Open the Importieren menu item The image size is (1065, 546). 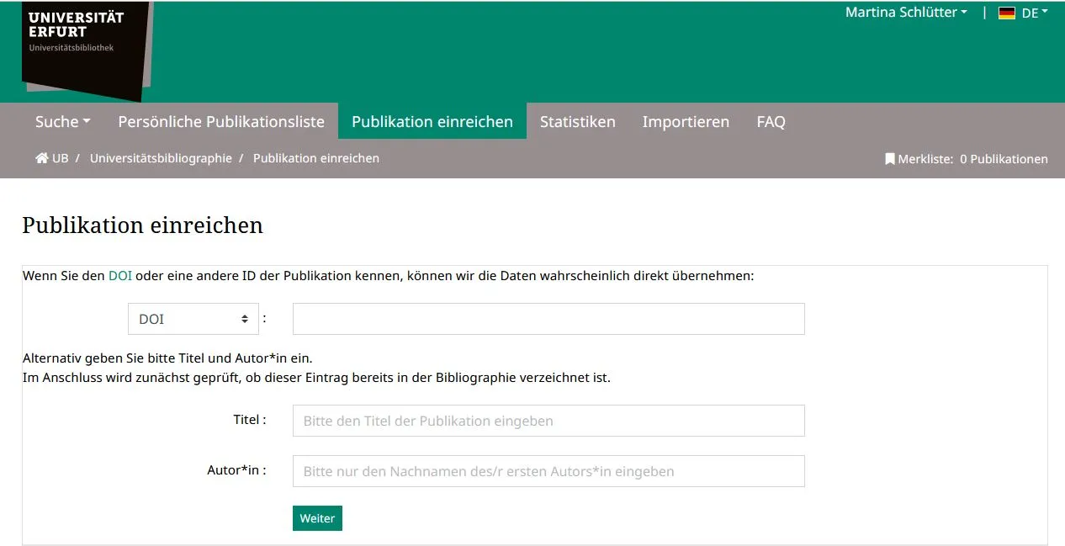tap(686, 122)
